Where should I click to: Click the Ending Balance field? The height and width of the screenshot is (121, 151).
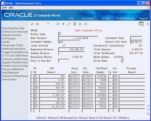(71, 53)
